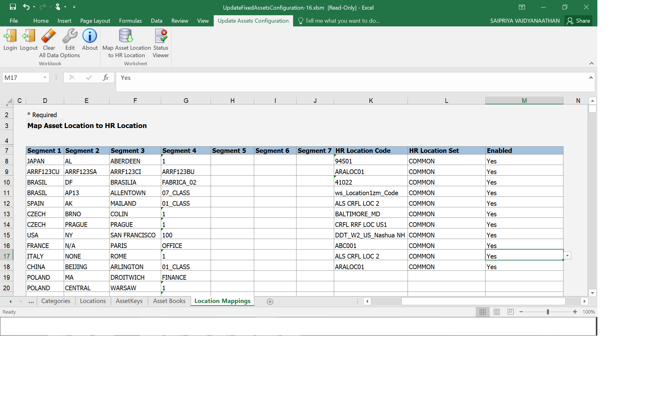Switch to the Asset Books sheet tab
Image resolution: width=668 pixels, height=404 pixels.
(169, 301)
